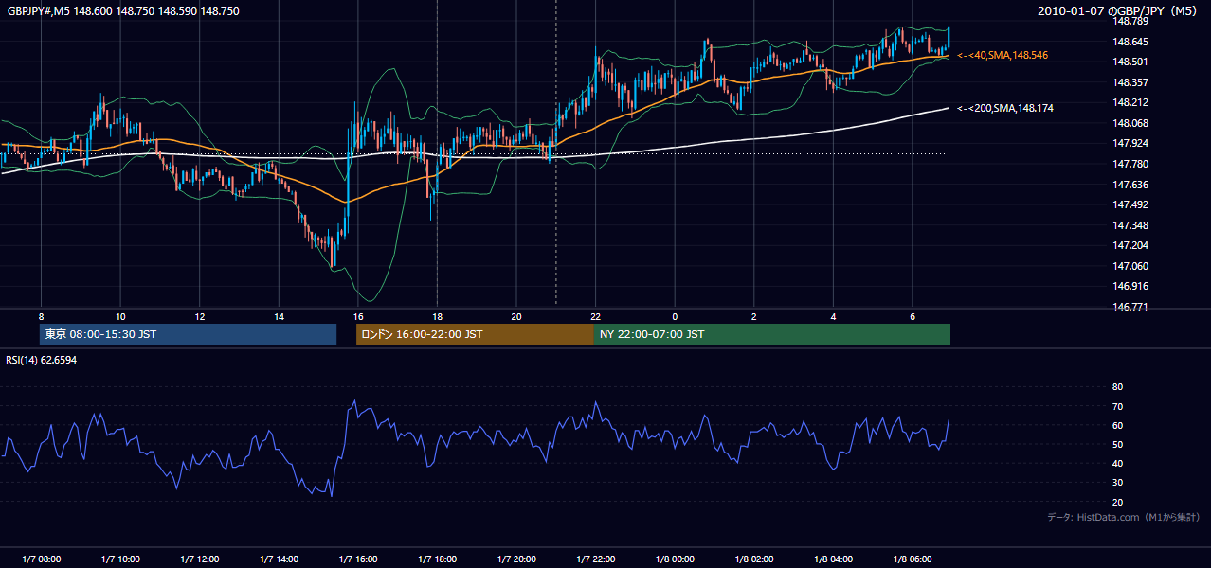Click the 1/8 00:00 time label
Screen dimensions: 1211x568
[x=675, y=559]
